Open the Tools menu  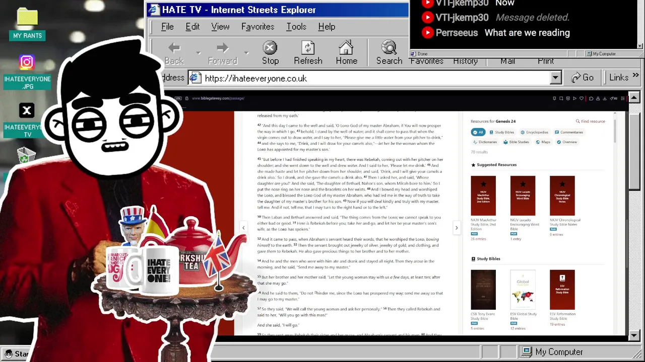coord(296,27)
